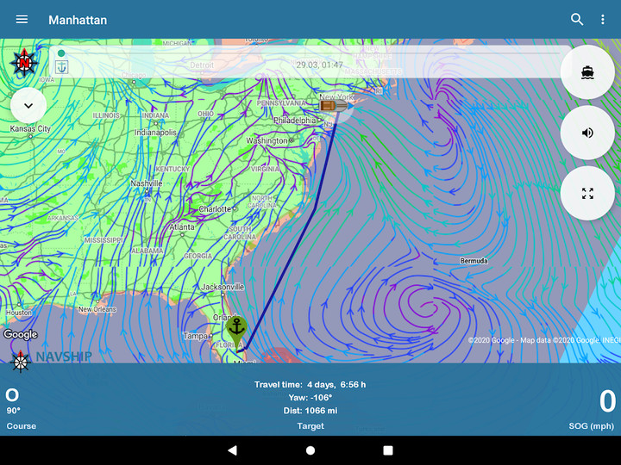Click the compass icon at top-left of map
Viewport: 621px width, 465px height.
click(24, 62)
